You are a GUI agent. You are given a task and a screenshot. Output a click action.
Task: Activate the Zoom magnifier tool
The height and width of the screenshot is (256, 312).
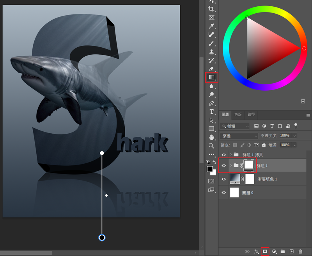pos(211,146)
